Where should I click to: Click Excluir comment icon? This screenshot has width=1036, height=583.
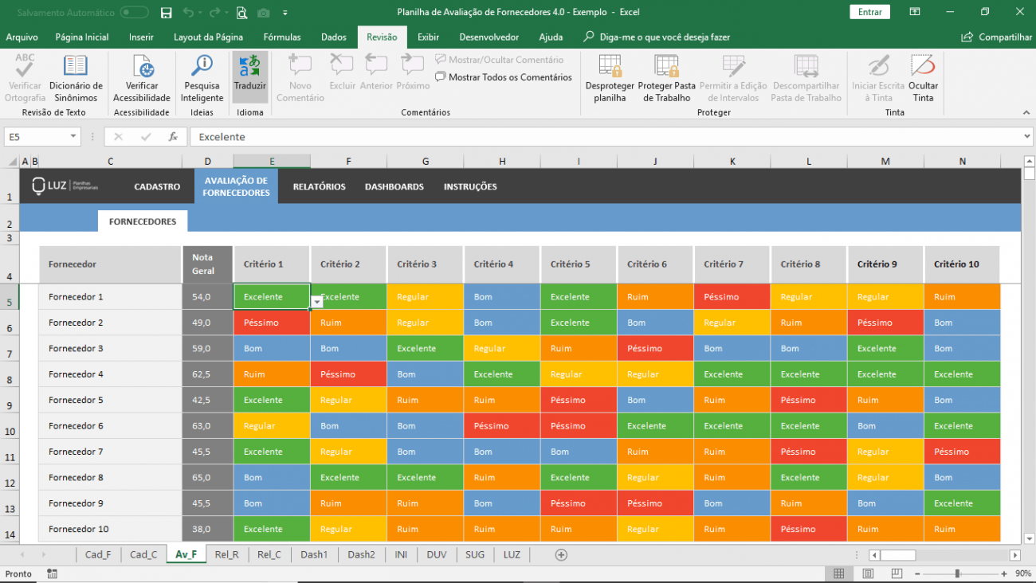coord(343,72)
